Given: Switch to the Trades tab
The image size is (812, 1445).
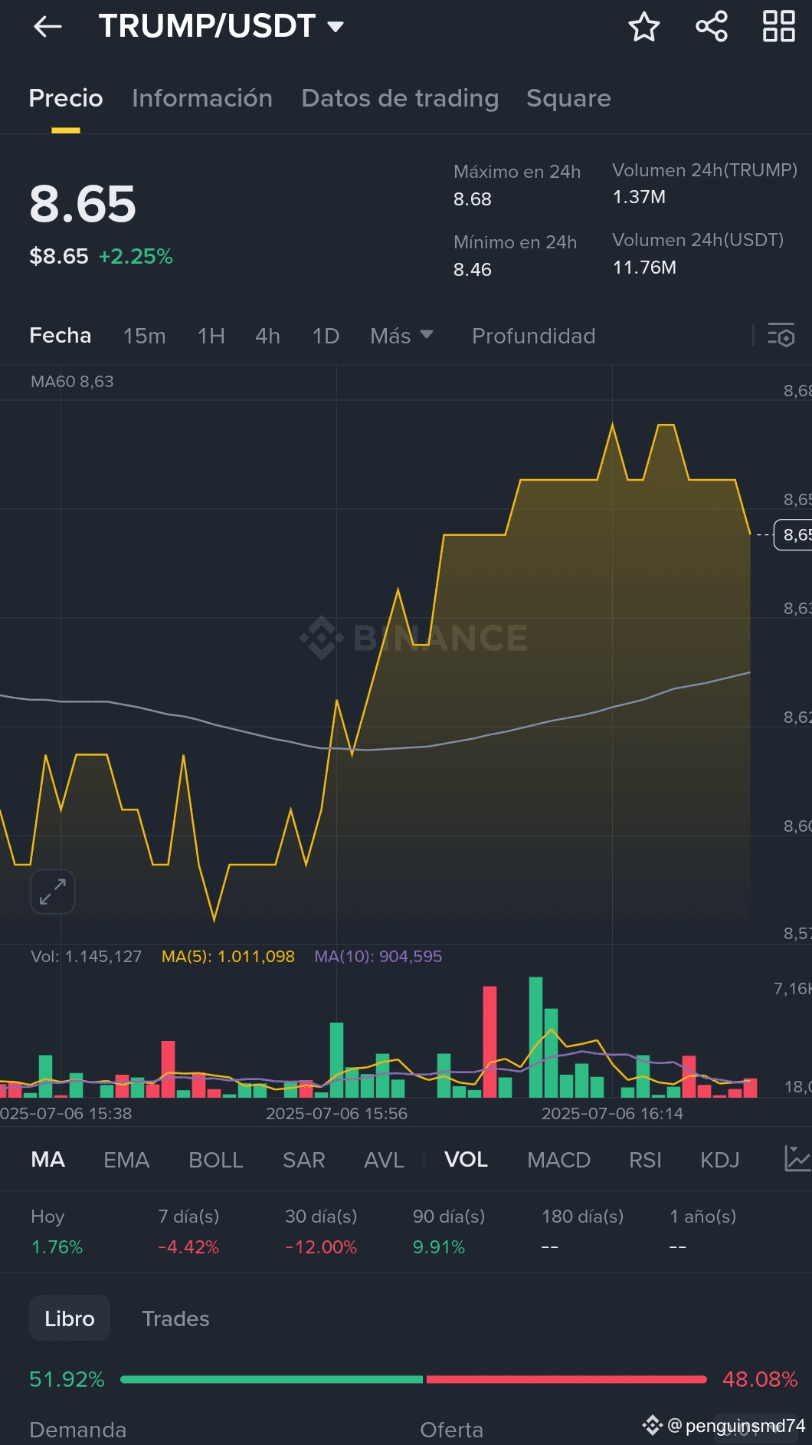Looking at the screenshot, I should point(175,1318).
